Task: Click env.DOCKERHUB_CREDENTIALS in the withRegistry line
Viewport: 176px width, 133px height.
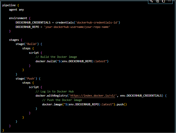Action: point(141,96)
